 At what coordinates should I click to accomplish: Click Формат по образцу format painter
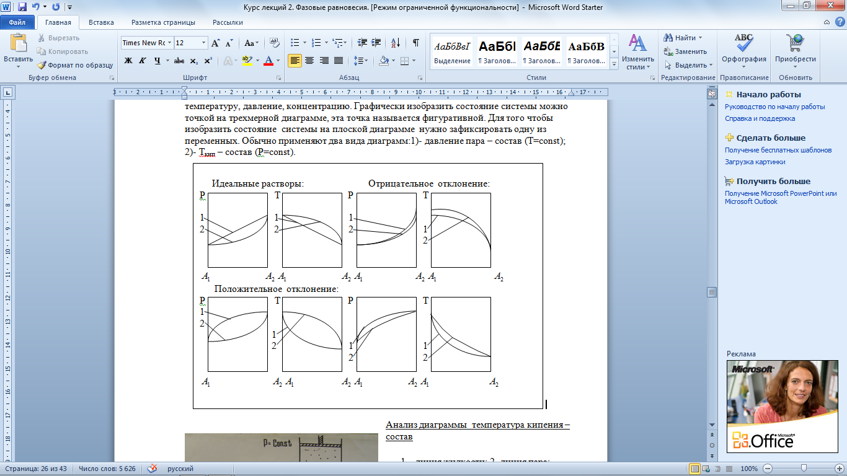click(75, 64)
